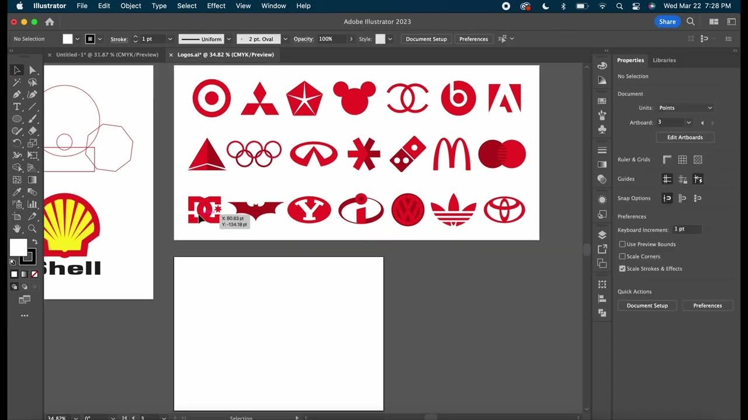Open Edit Toolbar three-dots button
Viewport: 748px width, 420px height.
point(25,316)
